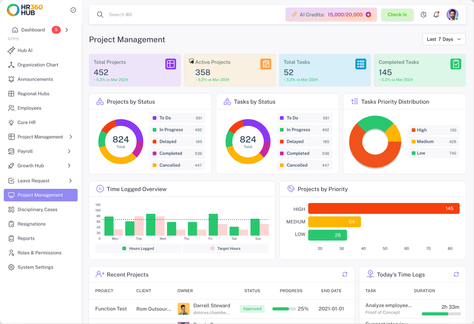
Task: Click the Resignations clipboard icon
Action: pos(11,224)
